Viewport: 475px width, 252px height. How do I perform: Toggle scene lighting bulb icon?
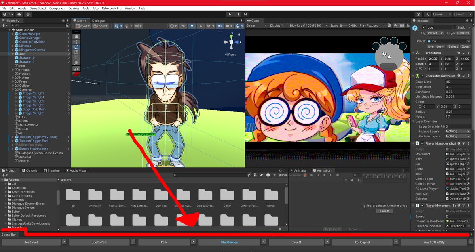pos(192,26)
